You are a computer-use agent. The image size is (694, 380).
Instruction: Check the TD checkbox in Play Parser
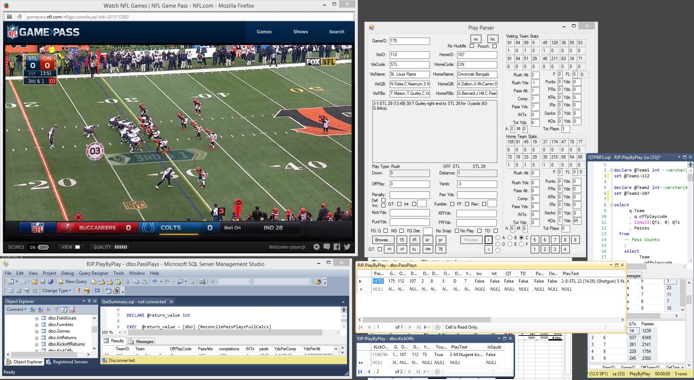(x=496, y=231)
